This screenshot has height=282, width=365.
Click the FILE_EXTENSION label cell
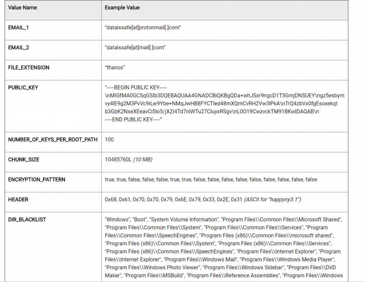pos(29,68)
